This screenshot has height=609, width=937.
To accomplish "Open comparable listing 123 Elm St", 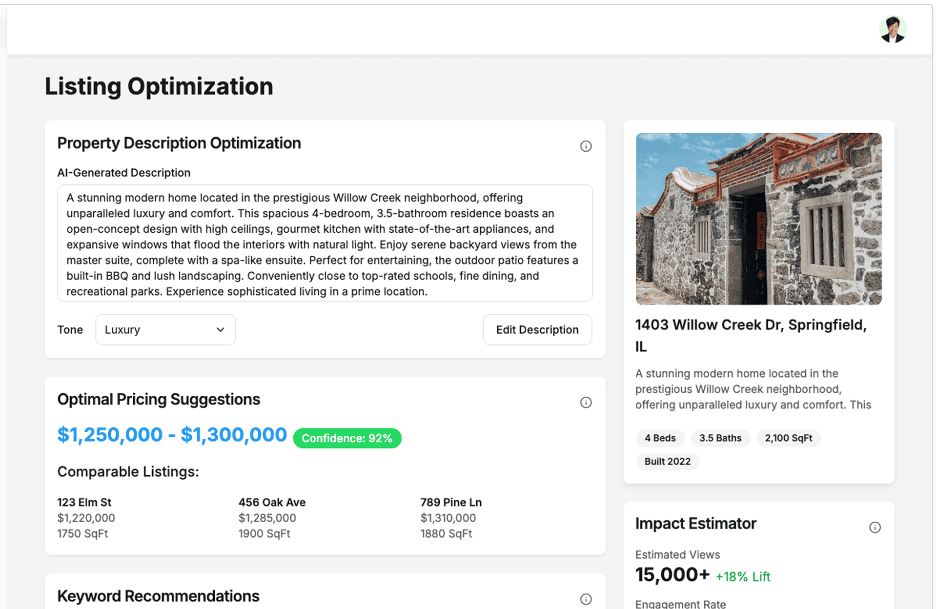I will [84, 502].
